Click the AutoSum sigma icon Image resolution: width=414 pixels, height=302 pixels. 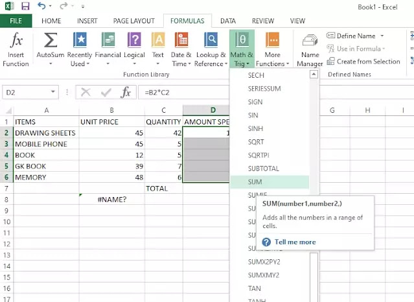pyautogui.click(x=50, y=40)
